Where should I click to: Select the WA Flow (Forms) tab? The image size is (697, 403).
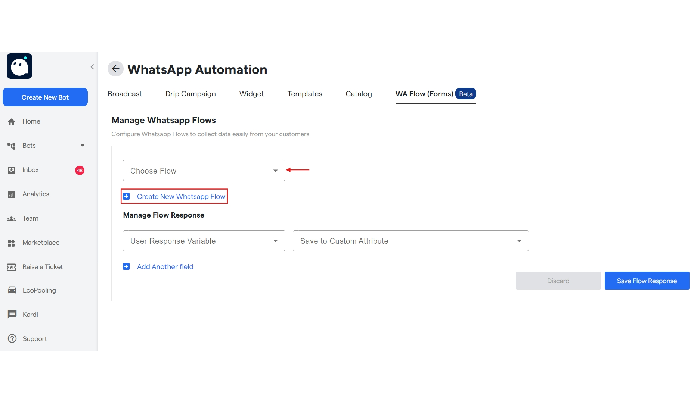point(424,94)
